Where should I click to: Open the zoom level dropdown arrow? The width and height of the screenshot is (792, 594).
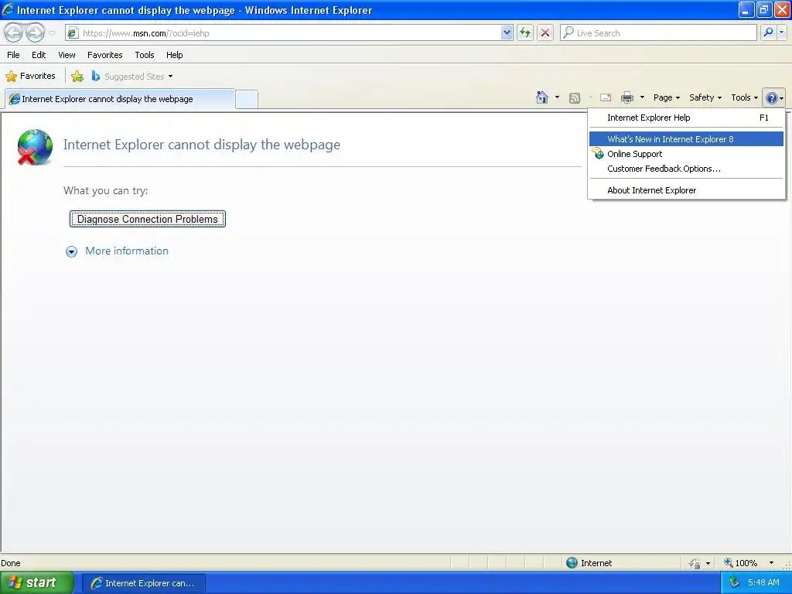click(771, 563)
